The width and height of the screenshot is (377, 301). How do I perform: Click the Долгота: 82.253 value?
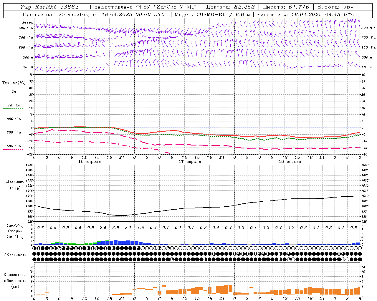point(230,7)
